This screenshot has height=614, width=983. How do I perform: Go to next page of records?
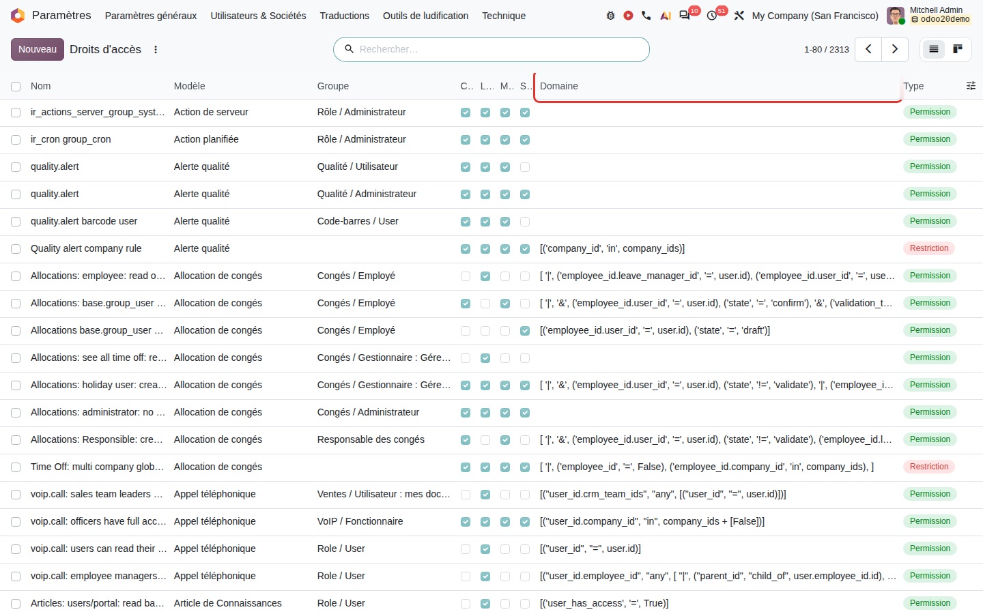(x=894, y=49)
